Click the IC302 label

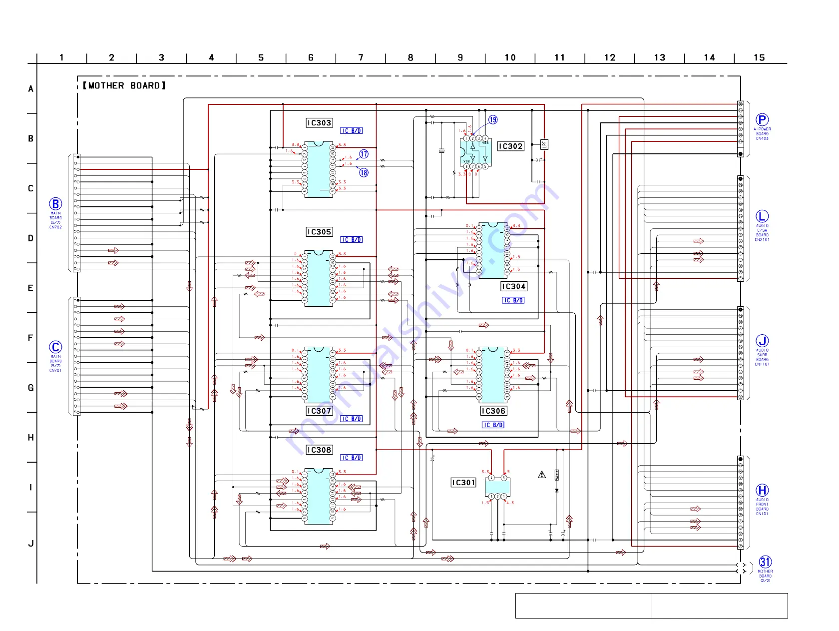tap(511, 146)
